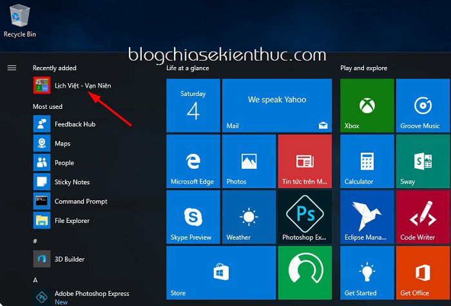Image resolution: width=451 pixels, height=306 pixels.
Task: Expand the hamburger menu in Start
Action: point(12,68)
